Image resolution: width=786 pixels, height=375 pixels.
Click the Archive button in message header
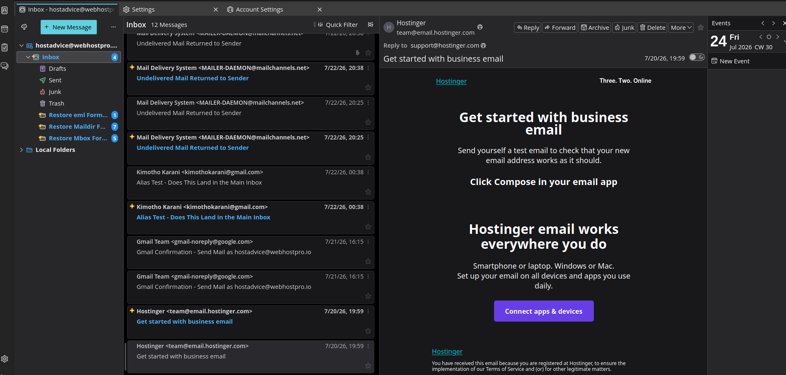595,27
